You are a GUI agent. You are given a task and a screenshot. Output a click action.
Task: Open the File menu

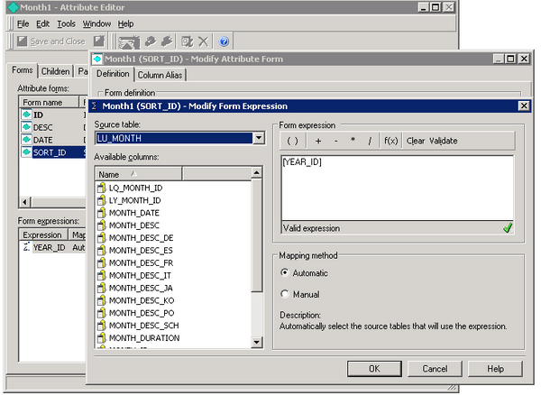[x=23, y=23]
